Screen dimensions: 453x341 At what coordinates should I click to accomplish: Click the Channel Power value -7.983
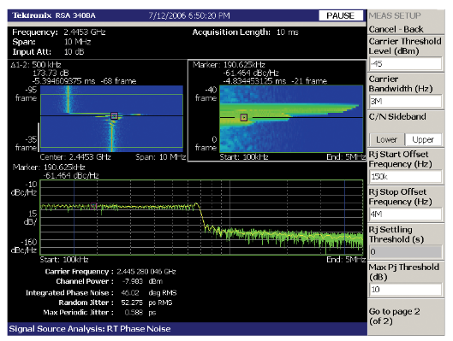[x=133, y=281]
